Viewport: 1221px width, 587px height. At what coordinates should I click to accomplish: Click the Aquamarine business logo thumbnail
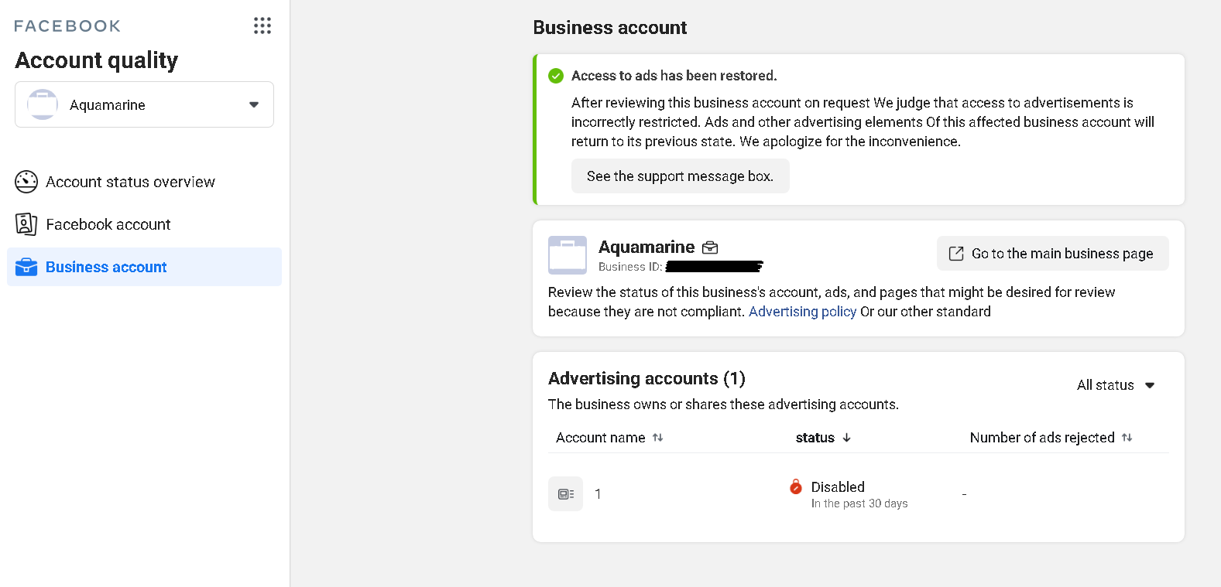(x=568, y=255)
